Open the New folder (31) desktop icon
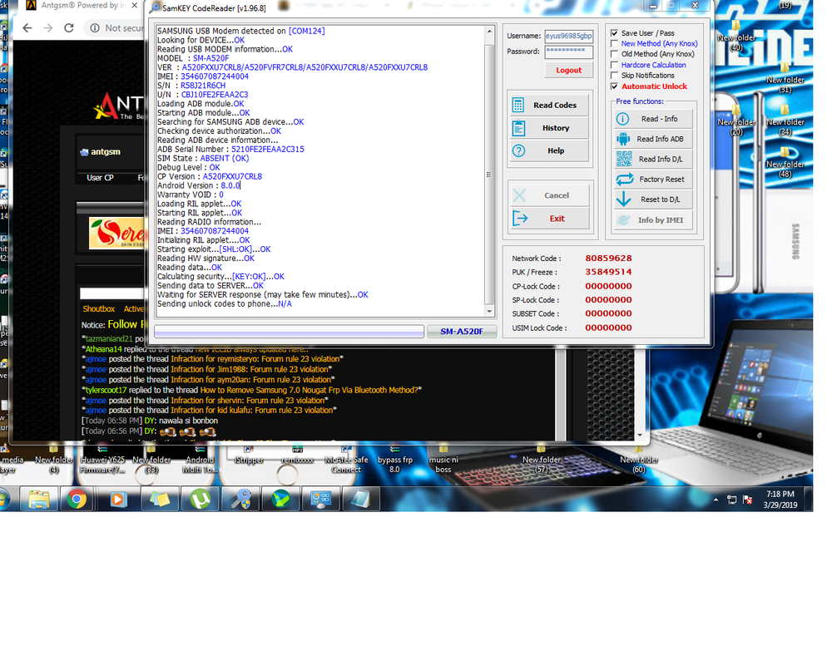The height and width of the screenshot is (665, 832). click(785, 78)
